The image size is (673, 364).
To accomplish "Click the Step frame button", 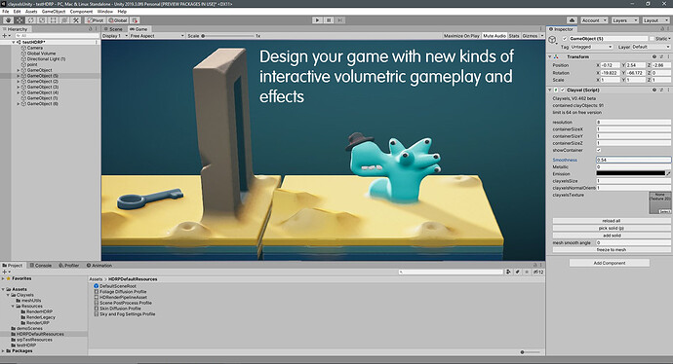I will pos(340,20).
